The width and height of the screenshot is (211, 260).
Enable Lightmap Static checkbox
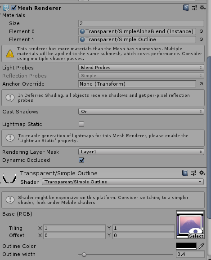click(x=81, y=124)
